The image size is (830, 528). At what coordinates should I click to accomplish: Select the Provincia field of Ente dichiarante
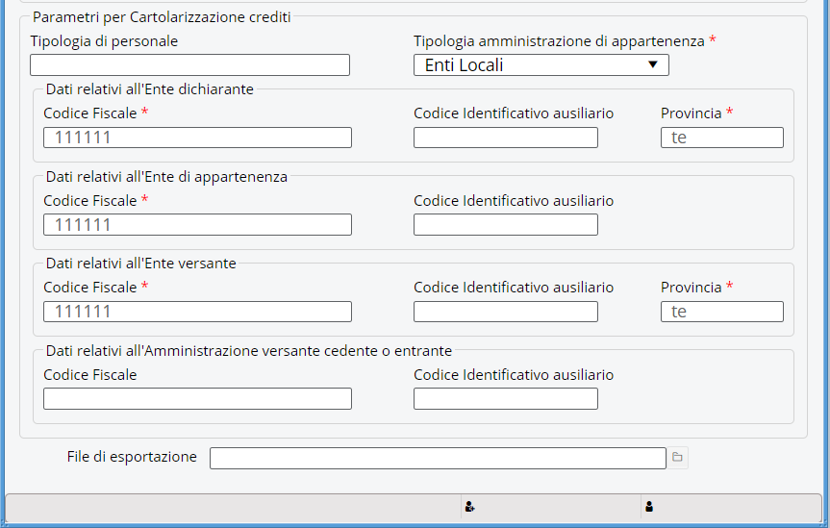click(721, 138)
